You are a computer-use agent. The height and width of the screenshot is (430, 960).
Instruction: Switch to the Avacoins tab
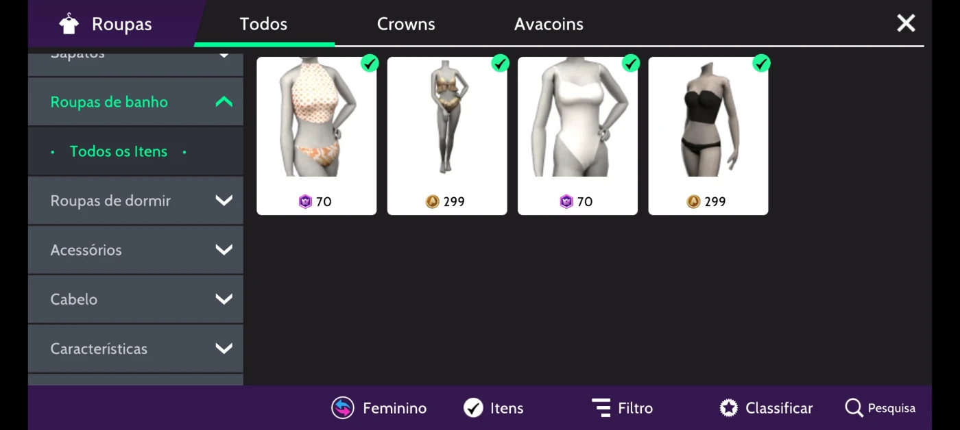coord(549,24)
